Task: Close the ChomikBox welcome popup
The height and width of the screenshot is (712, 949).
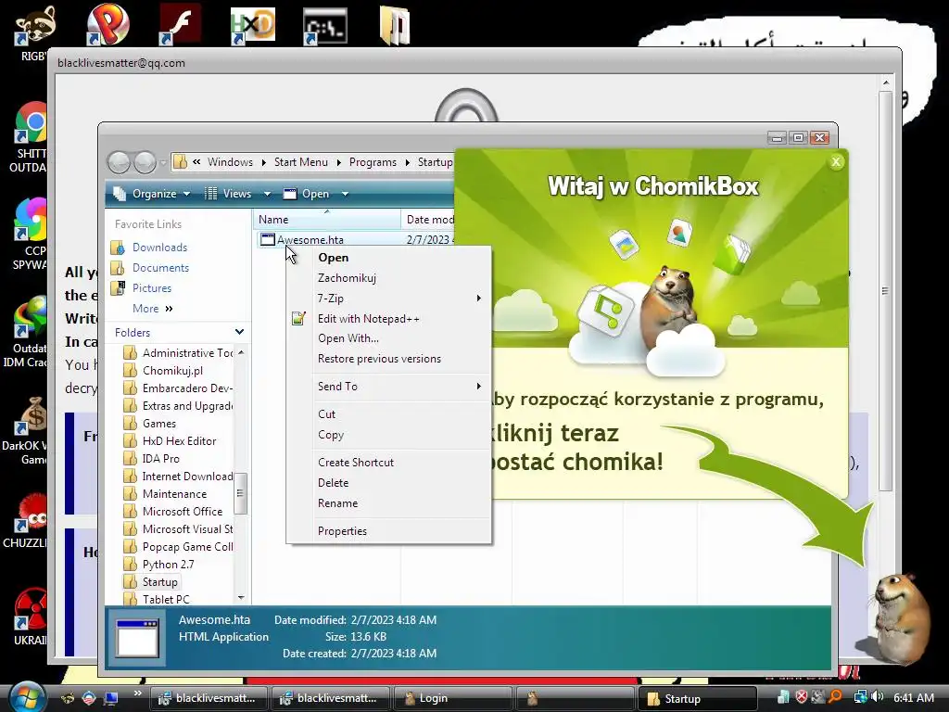Action: pos(836,161)
